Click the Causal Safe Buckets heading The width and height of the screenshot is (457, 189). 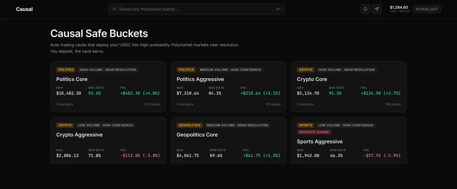click(99, 33)
